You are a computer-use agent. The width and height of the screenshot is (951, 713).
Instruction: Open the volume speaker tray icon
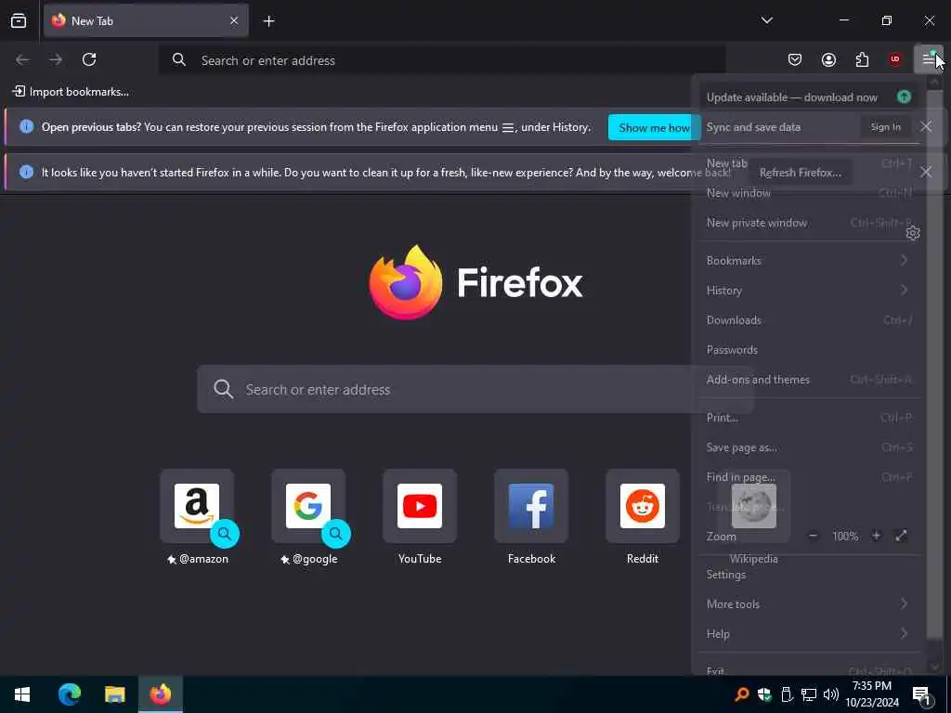pos(831,694)
